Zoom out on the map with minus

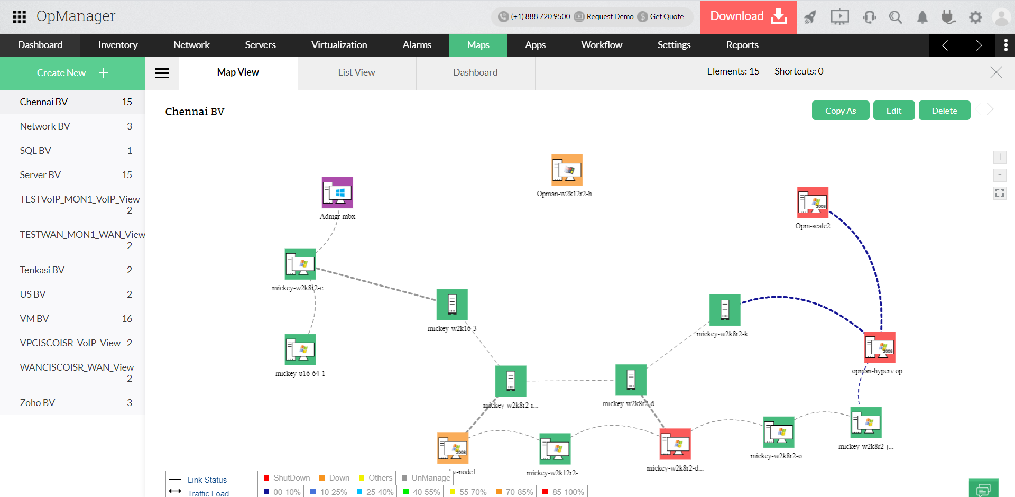pyautogui.click(x=1000, y=175)
